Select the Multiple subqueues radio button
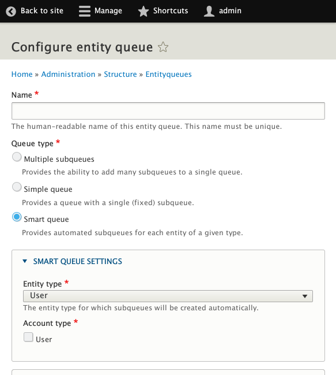 click(17, 157)
